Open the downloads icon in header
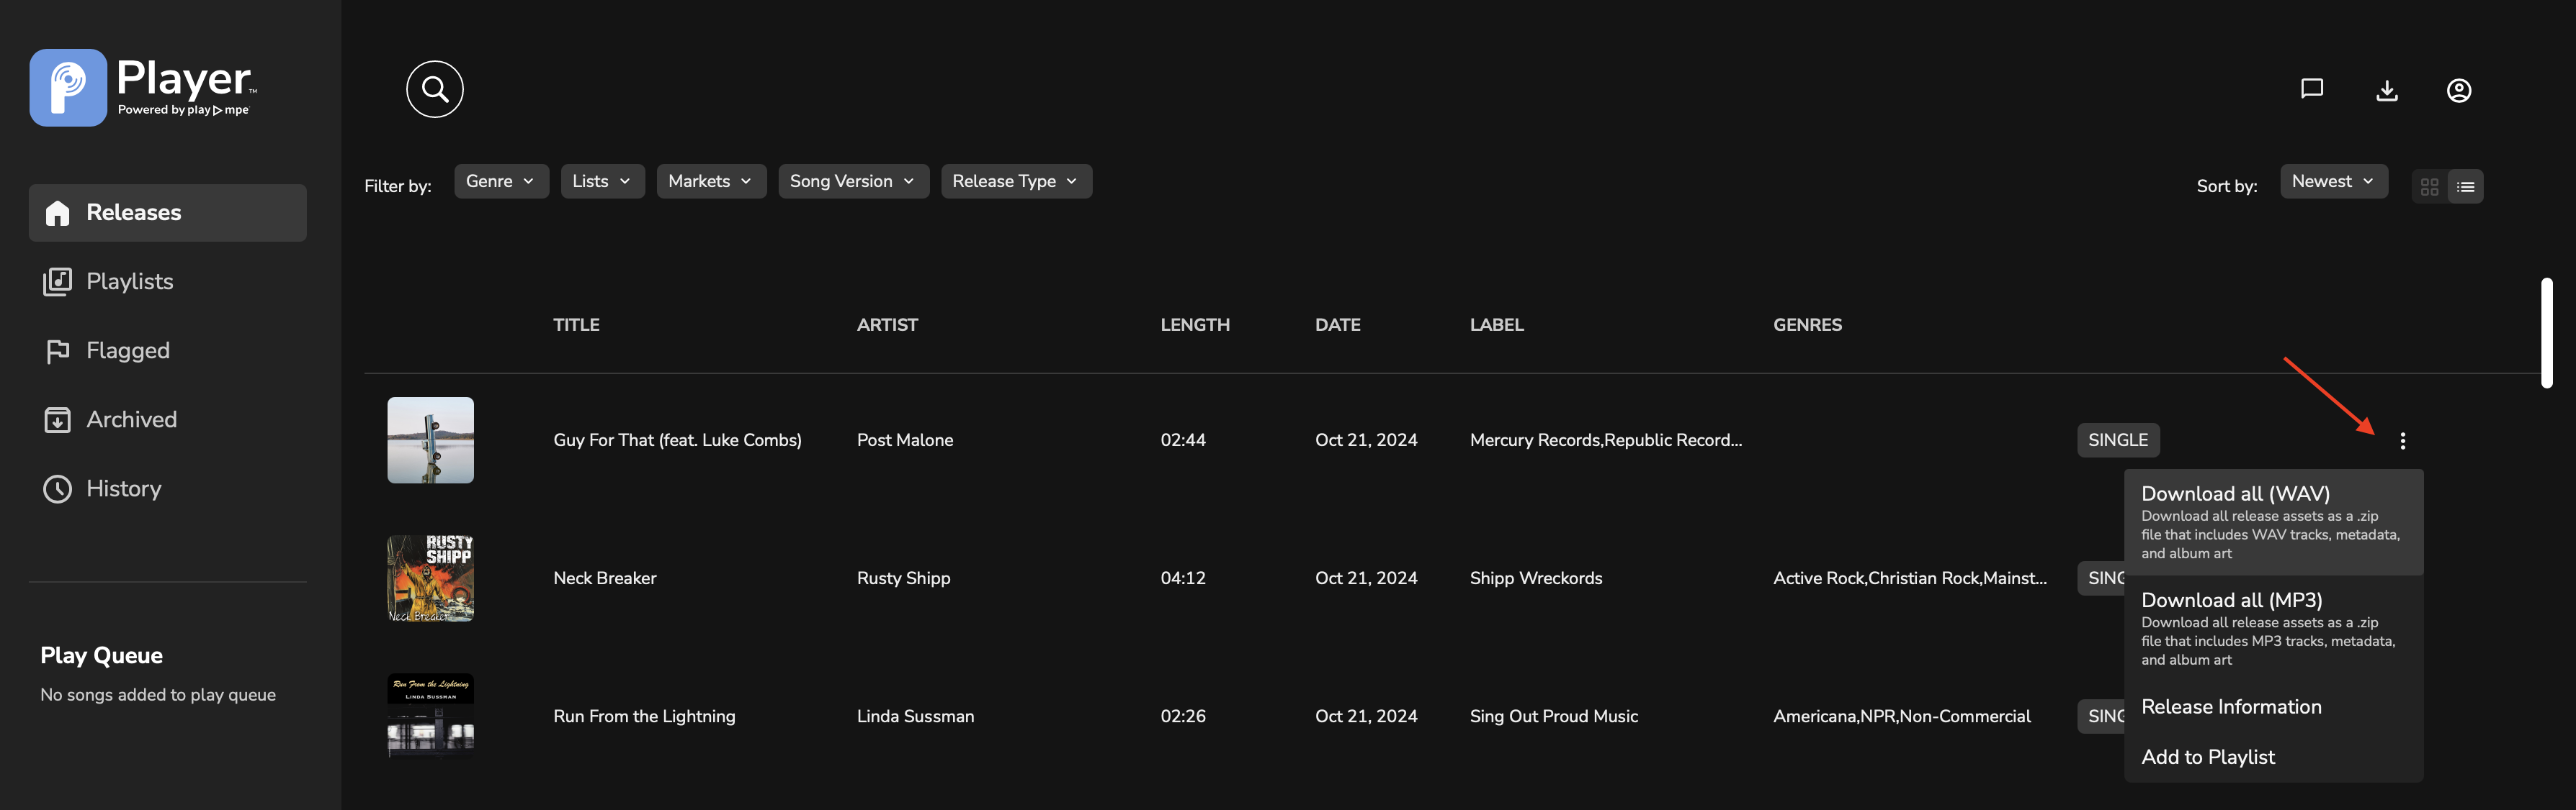The image size is (2576, 810). pos(2386,90)
